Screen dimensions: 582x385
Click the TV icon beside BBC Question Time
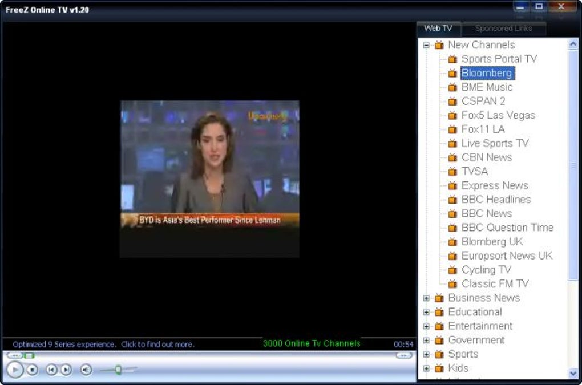(x=452, y=228)
